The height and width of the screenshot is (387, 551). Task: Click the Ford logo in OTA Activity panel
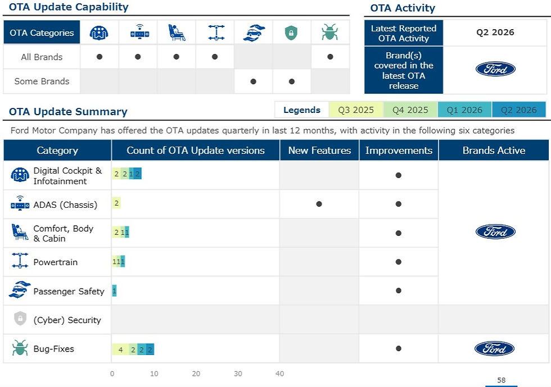[x=495, y=69]
